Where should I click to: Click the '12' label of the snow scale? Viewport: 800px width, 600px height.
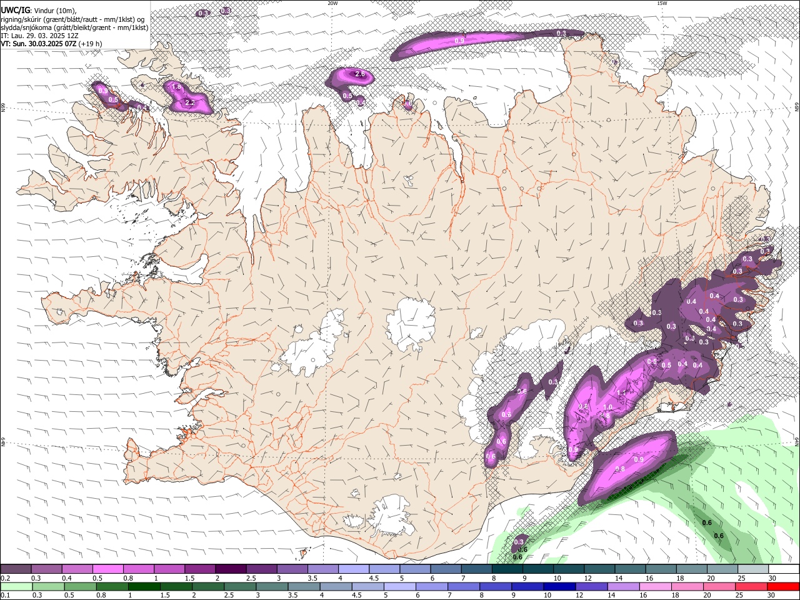pos(587,578)
